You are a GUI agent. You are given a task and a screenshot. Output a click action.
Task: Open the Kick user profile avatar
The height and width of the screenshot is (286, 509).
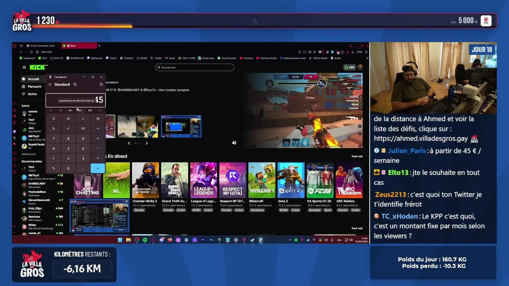click(x=360, y=67)
